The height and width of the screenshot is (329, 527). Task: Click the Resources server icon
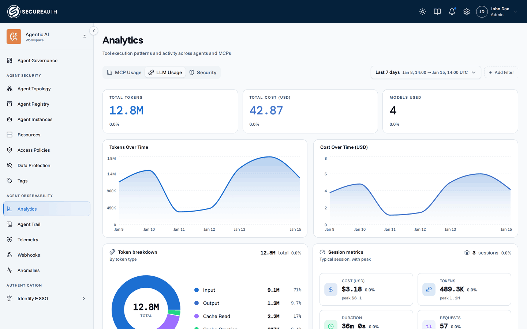click(10, 135)
